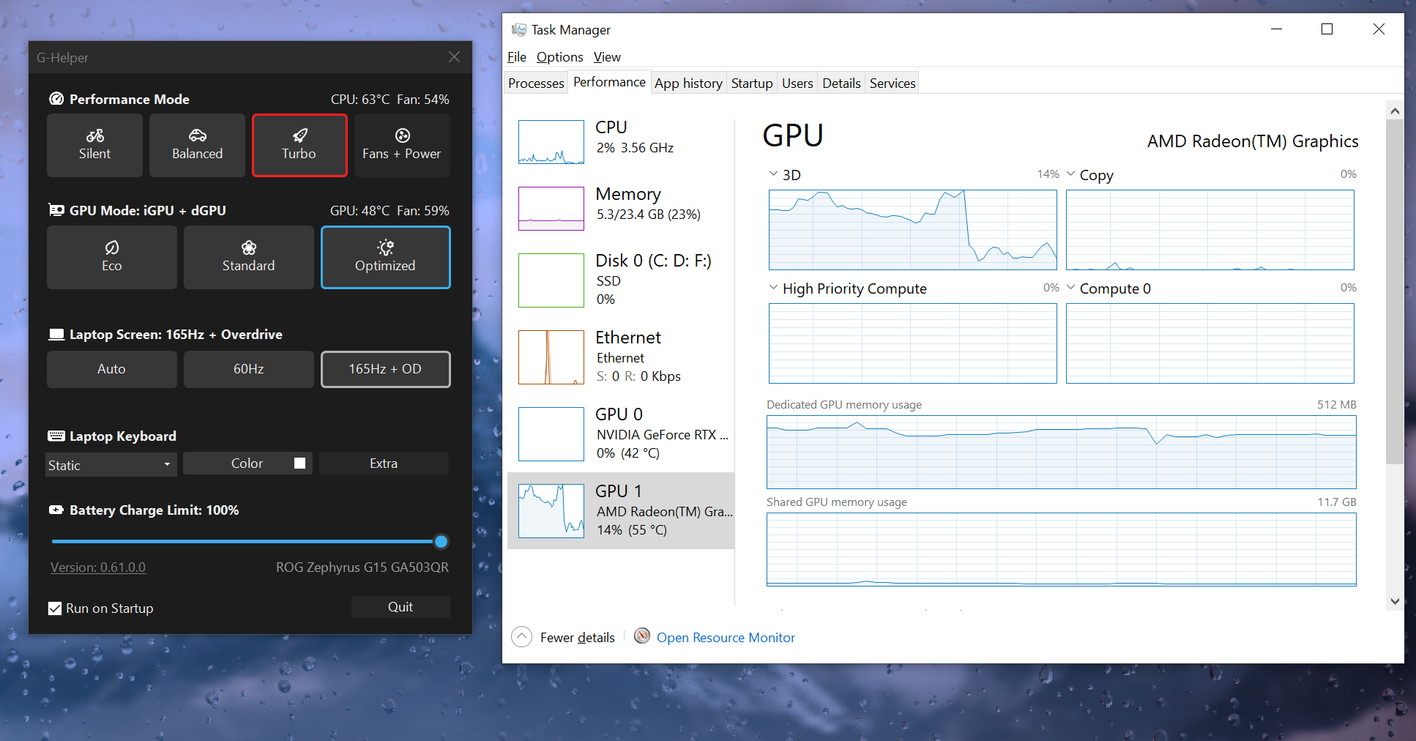The height and width of the screenshot is (741, 1416).
Task: Select the Optimized GPU mode icon
Action: (385, 247)
